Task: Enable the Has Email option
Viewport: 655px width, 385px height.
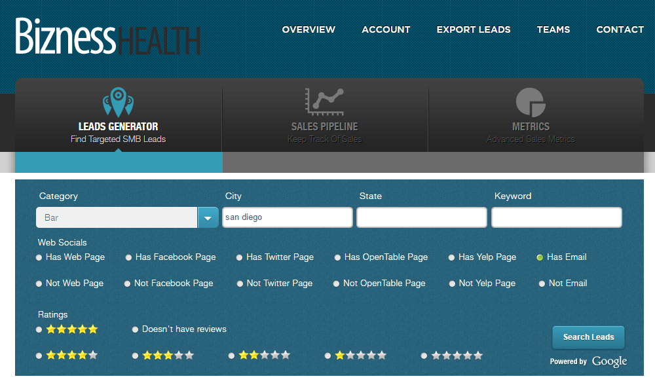Action: (x=540, y=257)
